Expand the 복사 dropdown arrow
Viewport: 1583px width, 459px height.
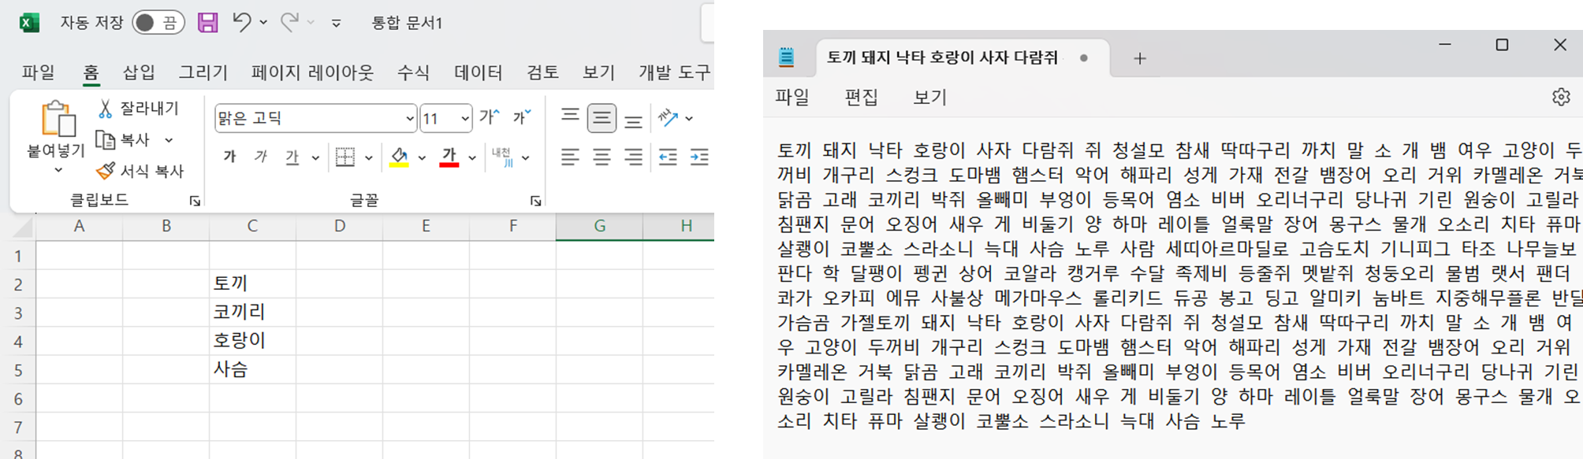[169, 140]
